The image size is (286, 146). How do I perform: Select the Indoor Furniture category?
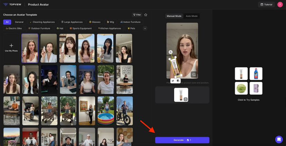click(131, 22)
